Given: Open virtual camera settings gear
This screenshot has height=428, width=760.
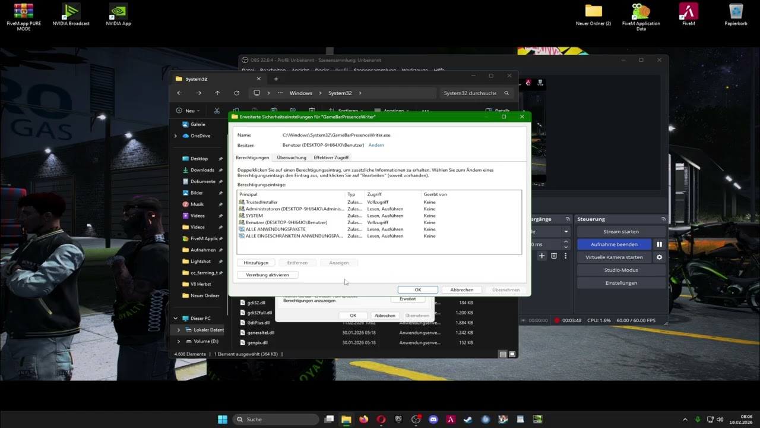Looking at the screenshot, I should tap(659, 257).
